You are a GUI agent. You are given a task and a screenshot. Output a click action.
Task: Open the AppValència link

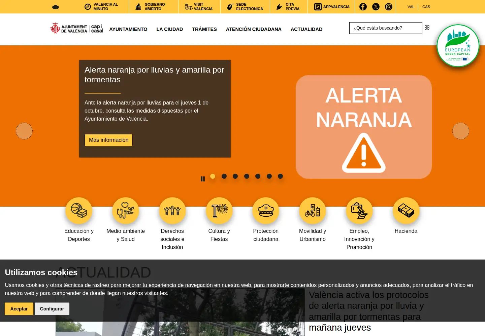[332, 7]
